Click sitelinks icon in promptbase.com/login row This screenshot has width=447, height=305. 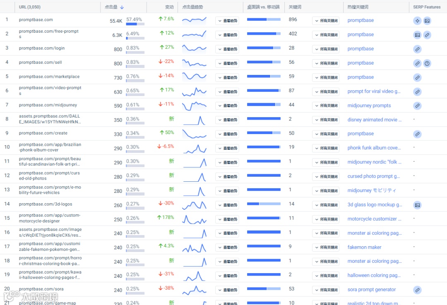point(417,49)
